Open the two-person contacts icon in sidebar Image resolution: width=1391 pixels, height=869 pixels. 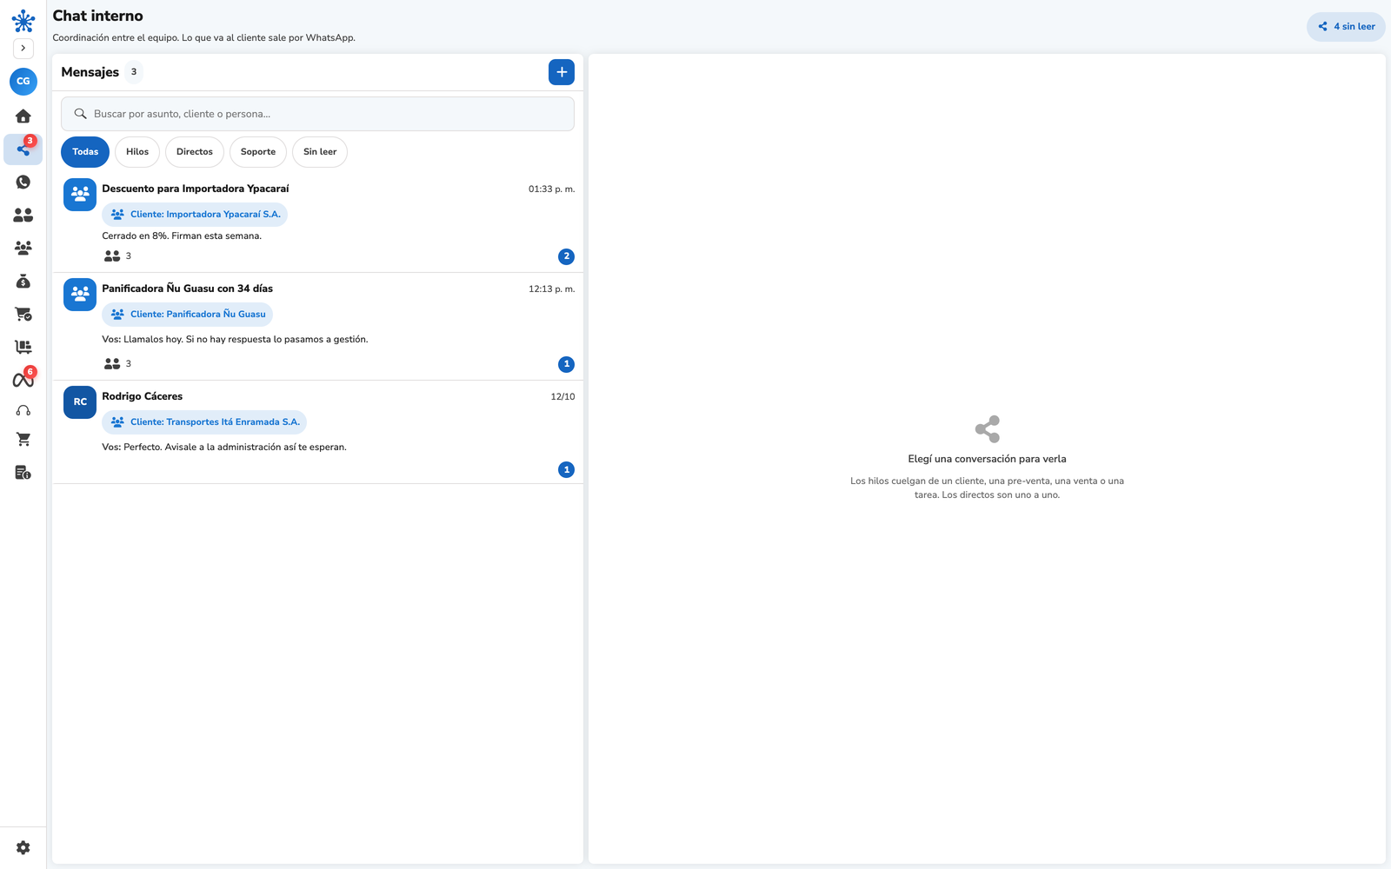click(23, 216)
